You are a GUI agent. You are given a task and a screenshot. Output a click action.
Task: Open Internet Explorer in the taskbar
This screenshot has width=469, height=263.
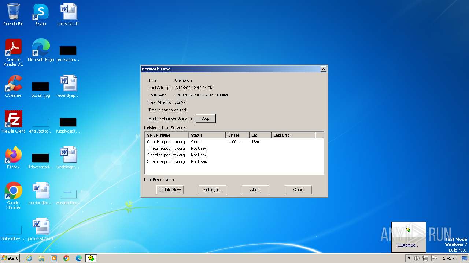pyautogui.click(x=29, y=258)
